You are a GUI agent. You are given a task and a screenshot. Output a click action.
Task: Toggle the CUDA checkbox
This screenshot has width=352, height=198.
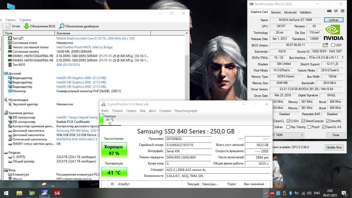pos(288,121)
